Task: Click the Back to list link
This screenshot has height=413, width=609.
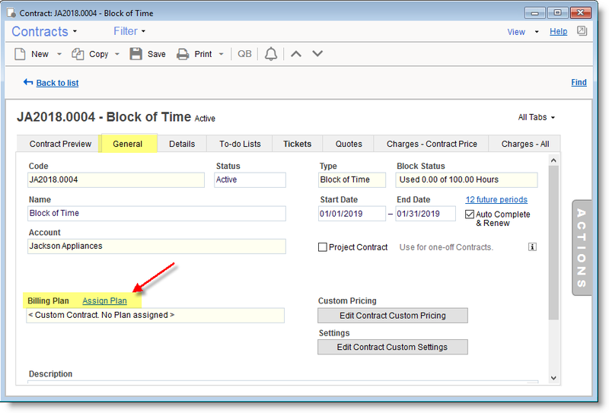Action: pyautogui.click(x=57, y=83)
